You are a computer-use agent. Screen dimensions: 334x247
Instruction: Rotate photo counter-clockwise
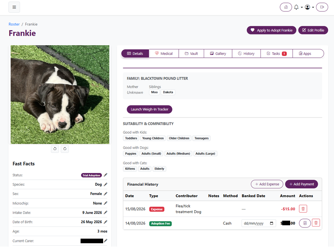click(x=55, y=149)
